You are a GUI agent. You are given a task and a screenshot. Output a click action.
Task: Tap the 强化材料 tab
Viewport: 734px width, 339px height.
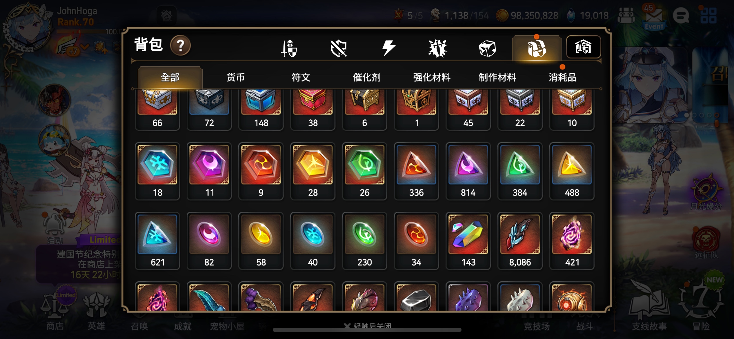(432, 77)
